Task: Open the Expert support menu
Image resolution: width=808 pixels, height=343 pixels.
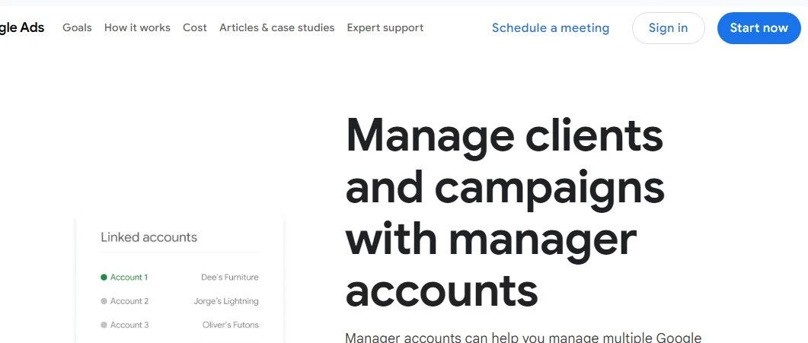Action: (385, 28)
